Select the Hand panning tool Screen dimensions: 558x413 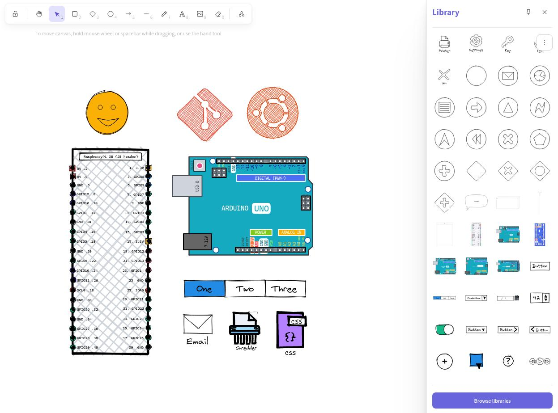(39, 14)
